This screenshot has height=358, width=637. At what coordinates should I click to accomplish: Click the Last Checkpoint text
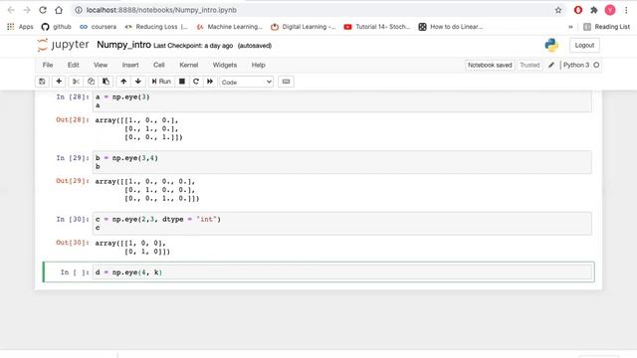(193, 46)
